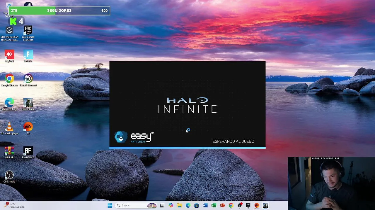Switch to Chrome in the taskbar
375x210 pixels.
point(231,205)
